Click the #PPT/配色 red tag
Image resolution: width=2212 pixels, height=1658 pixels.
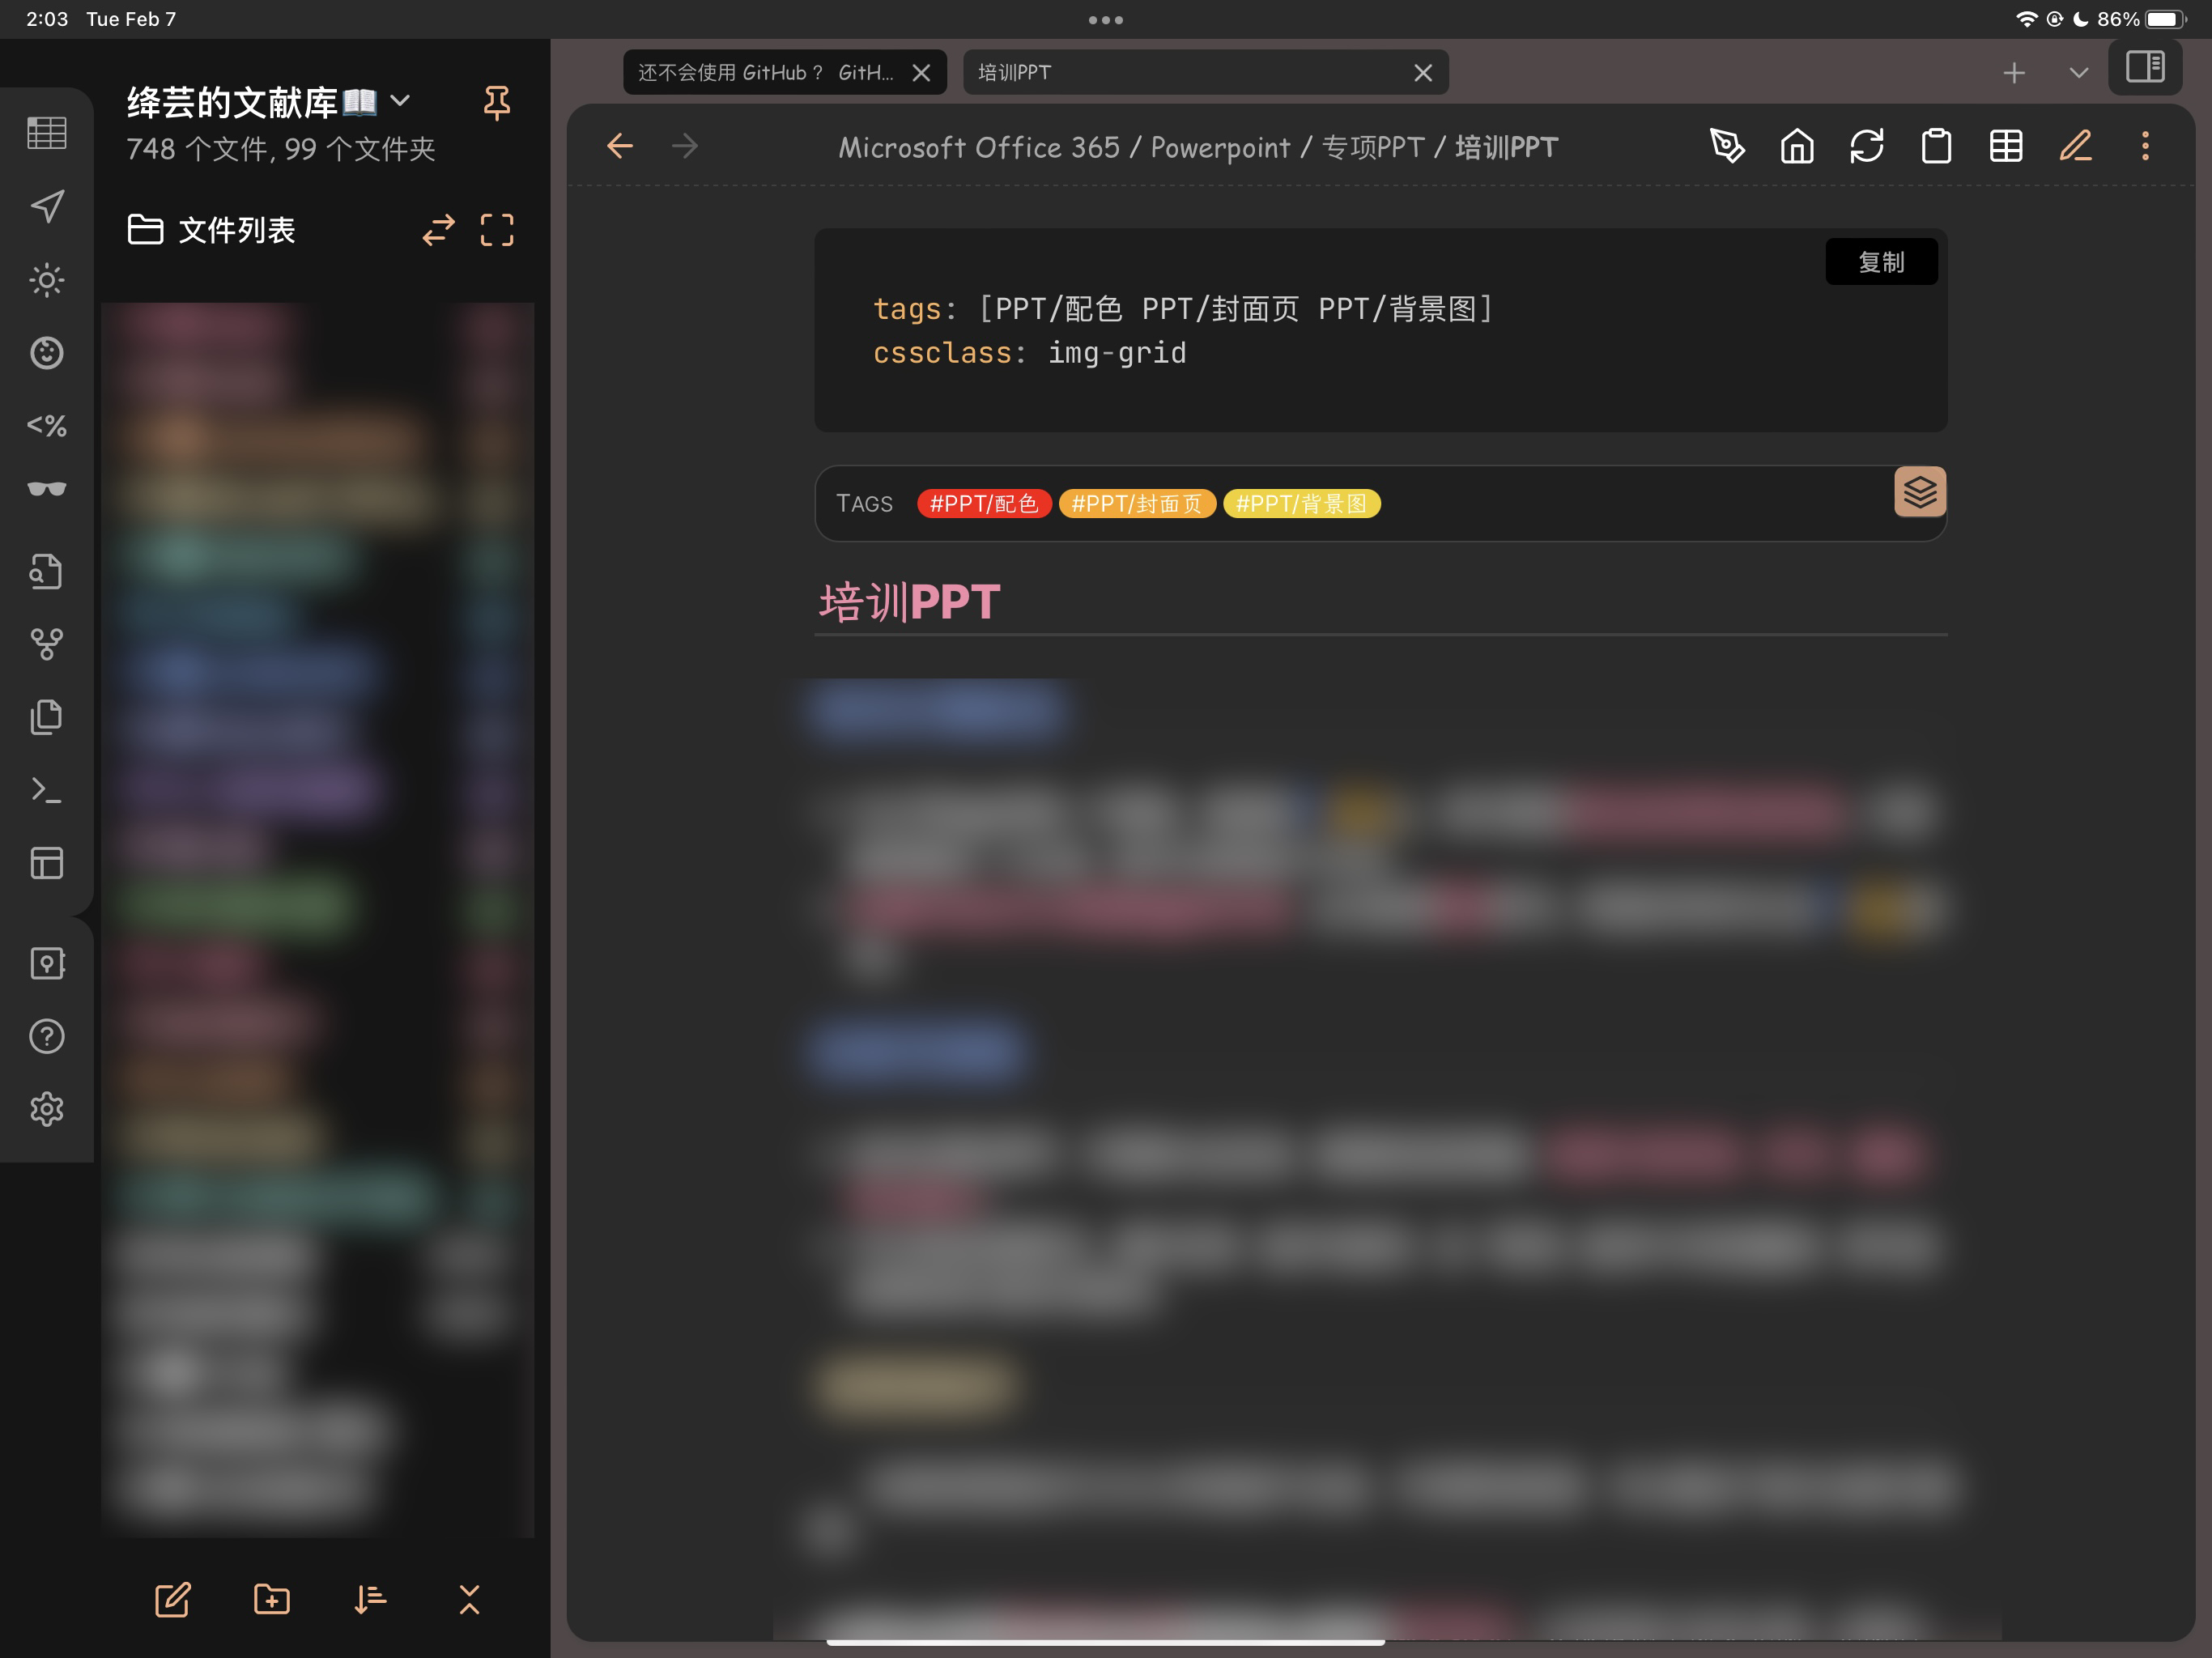point(983,504)
